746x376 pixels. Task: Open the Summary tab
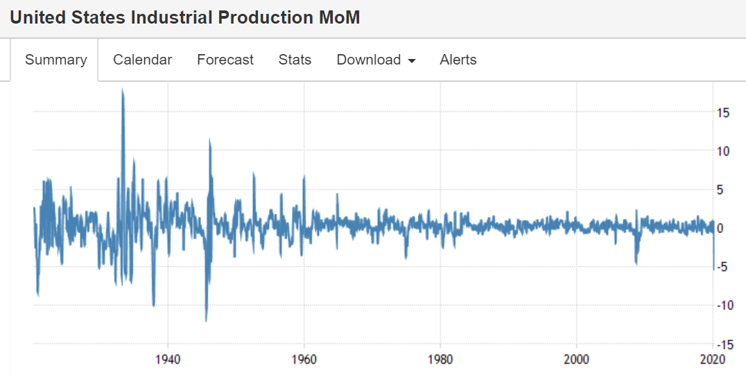55,60
